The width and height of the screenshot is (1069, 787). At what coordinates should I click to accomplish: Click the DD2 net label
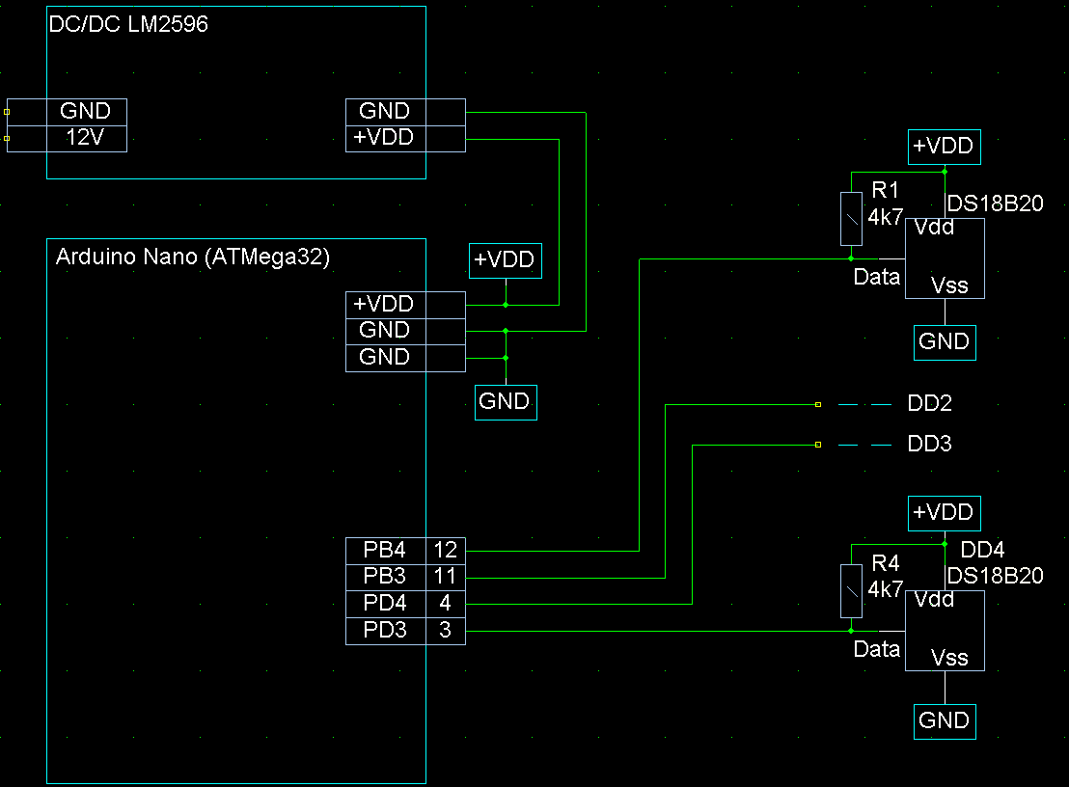[929, 404]
